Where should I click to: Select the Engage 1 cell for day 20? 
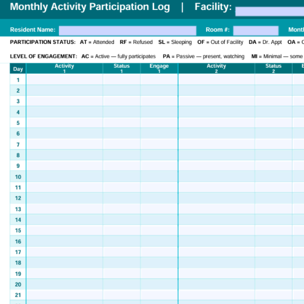click(x=159, y=284)
